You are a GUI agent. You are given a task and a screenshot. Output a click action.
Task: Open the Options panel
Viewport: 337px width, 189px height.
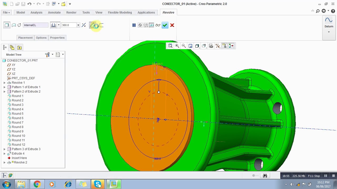41,38
